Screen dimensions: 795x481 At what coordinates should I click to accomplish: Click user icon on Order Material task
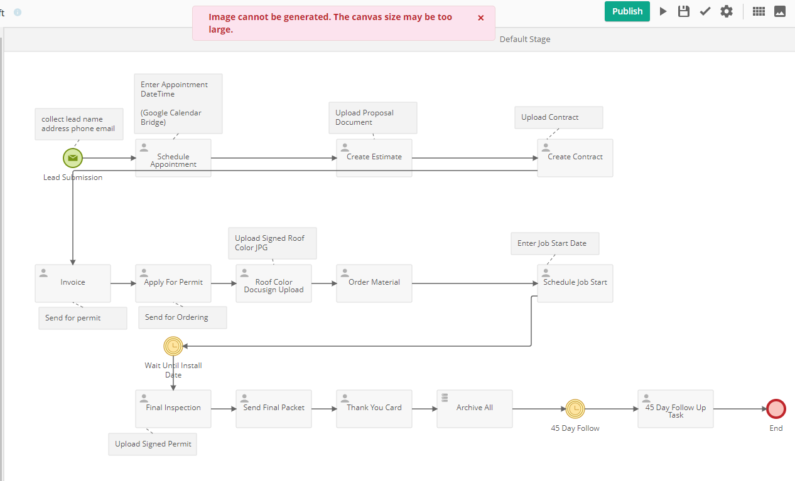(x=345, y=273)
